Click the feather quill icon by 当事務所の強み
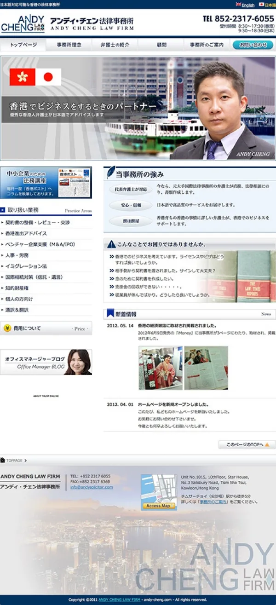The height and width of the screenshot is (605, 276). pos(110,173)
